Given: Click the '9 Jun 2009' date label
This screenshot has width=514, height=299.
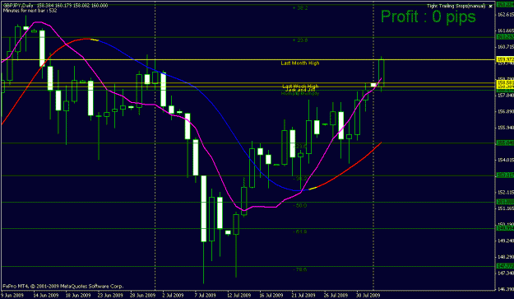Looking at the screenshot, I should pos(12,296).
